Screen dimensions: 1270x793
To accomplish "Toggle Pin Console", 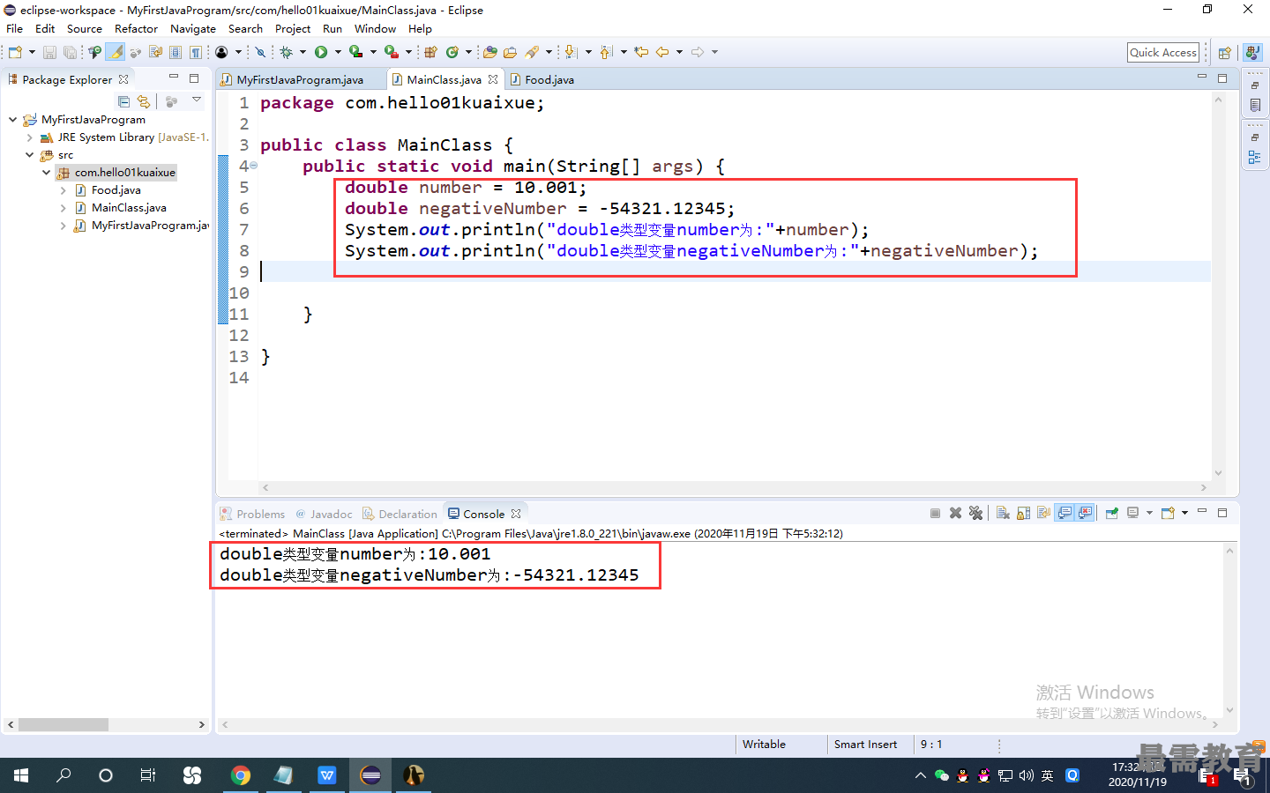I will coord(1111,513).
